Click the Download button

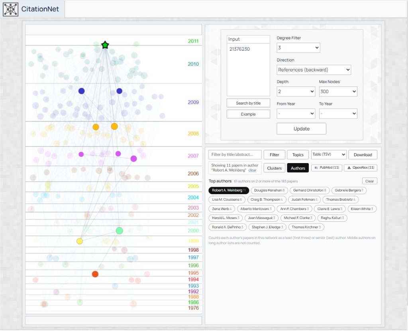363,155
